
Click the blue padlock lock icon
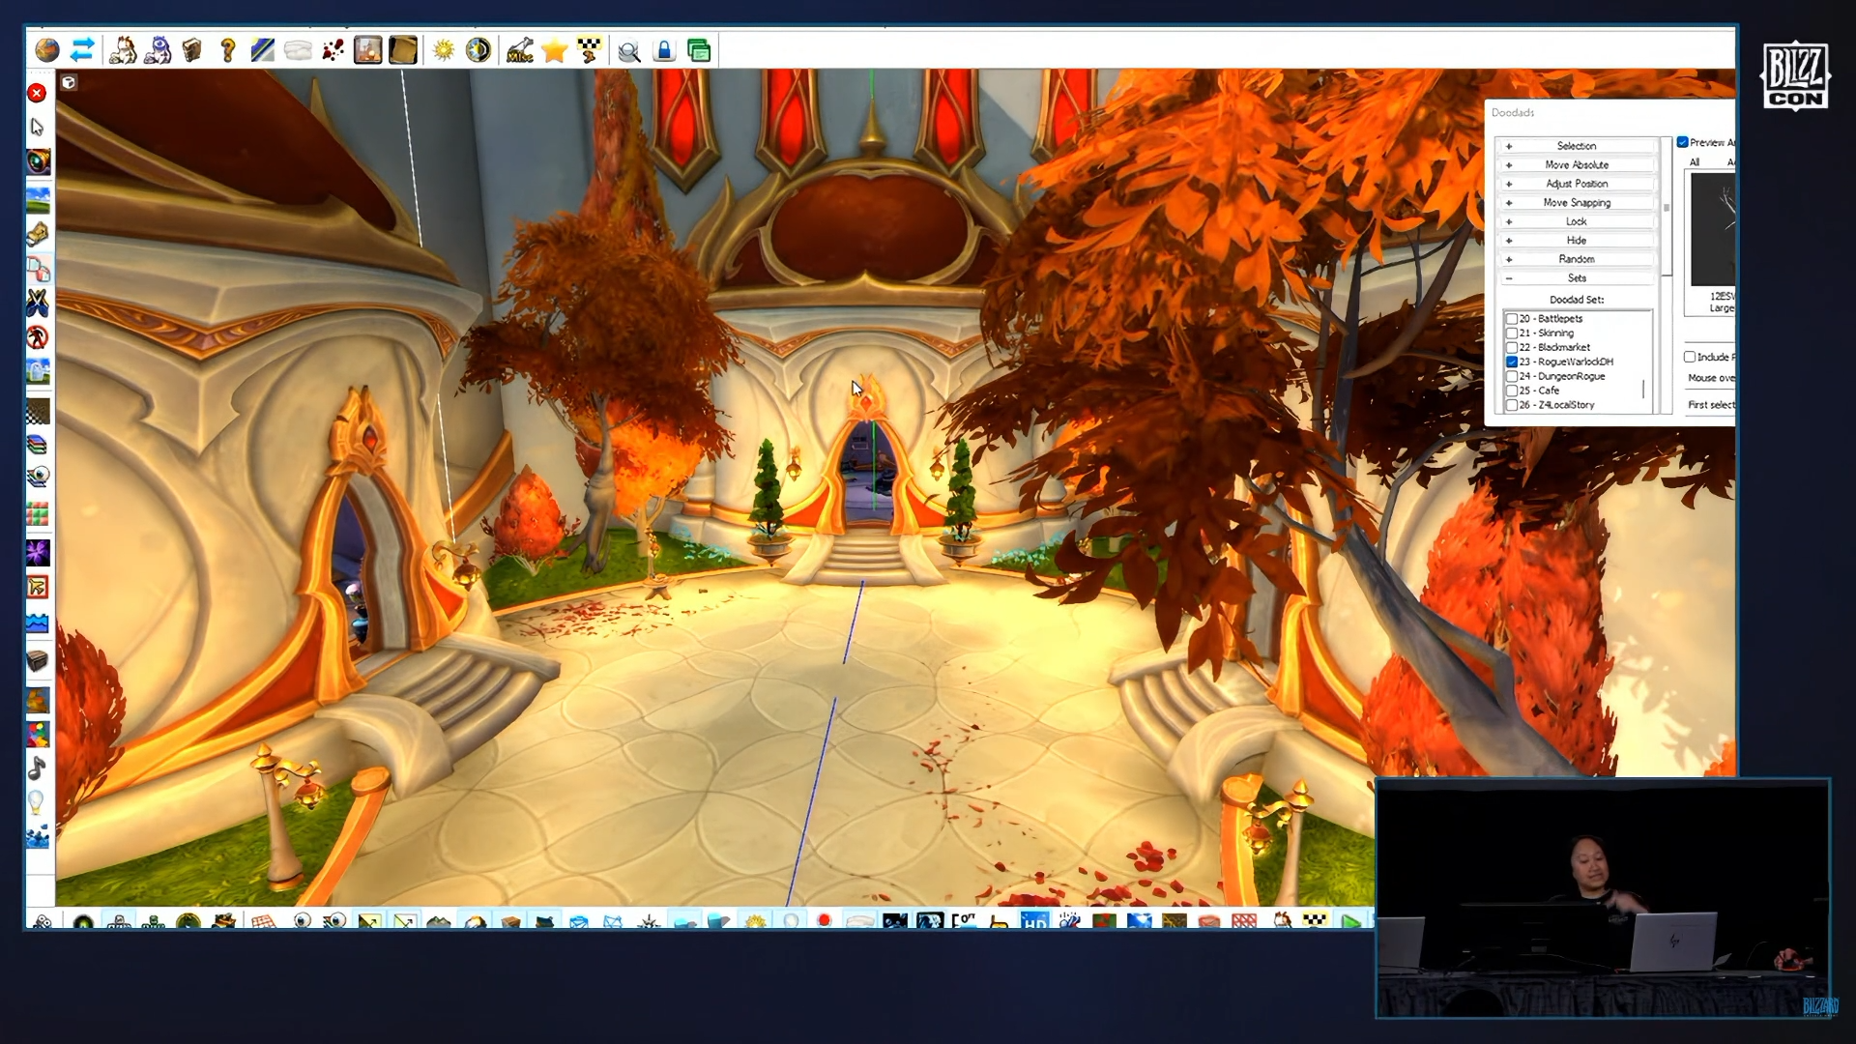pyautogui.click(x=664, y=50)
